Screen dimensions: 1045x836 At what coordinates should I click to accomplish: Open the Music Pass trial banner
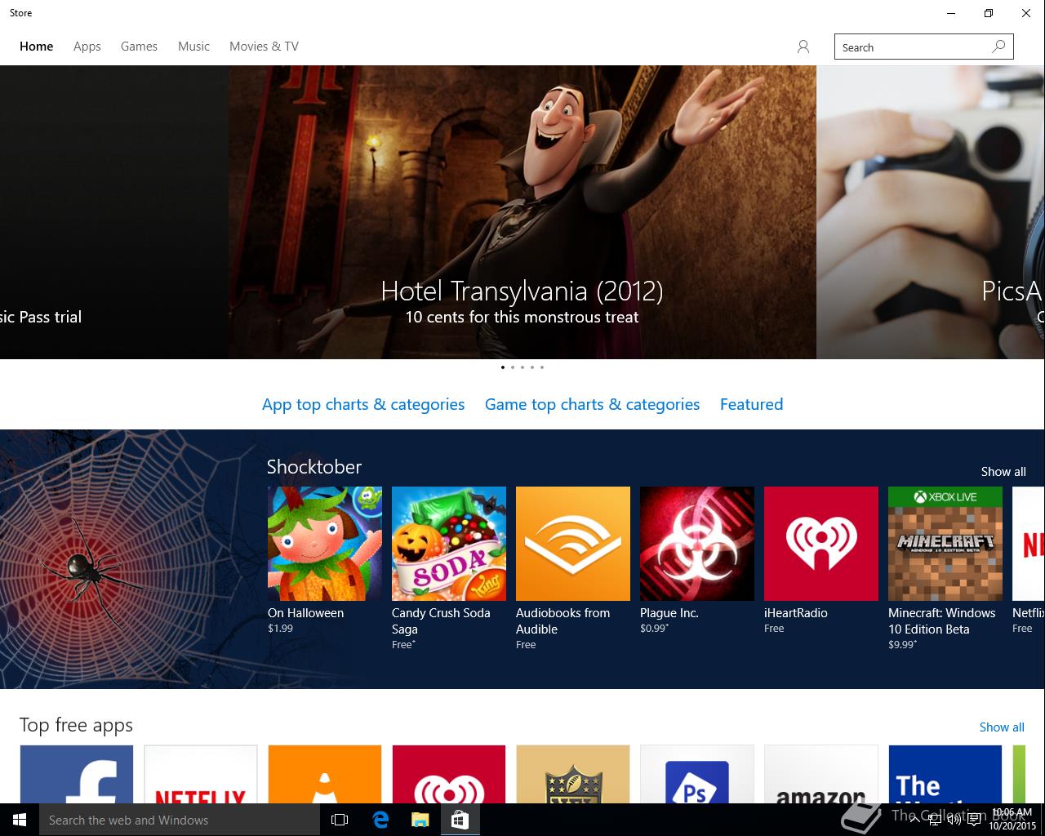click(114, 212)
